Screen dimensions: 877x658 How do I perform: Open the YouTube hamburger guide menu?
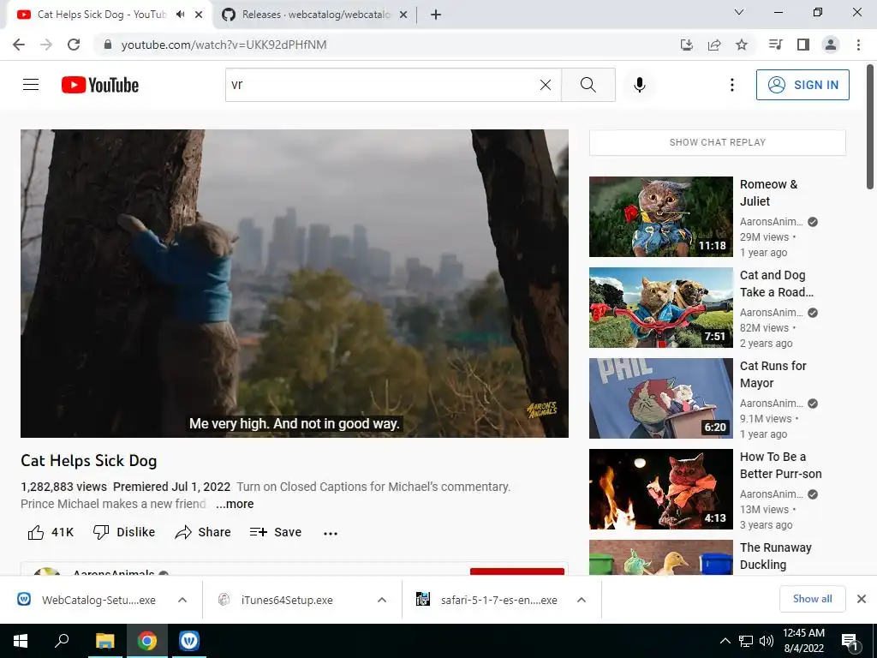coord(31,85)
